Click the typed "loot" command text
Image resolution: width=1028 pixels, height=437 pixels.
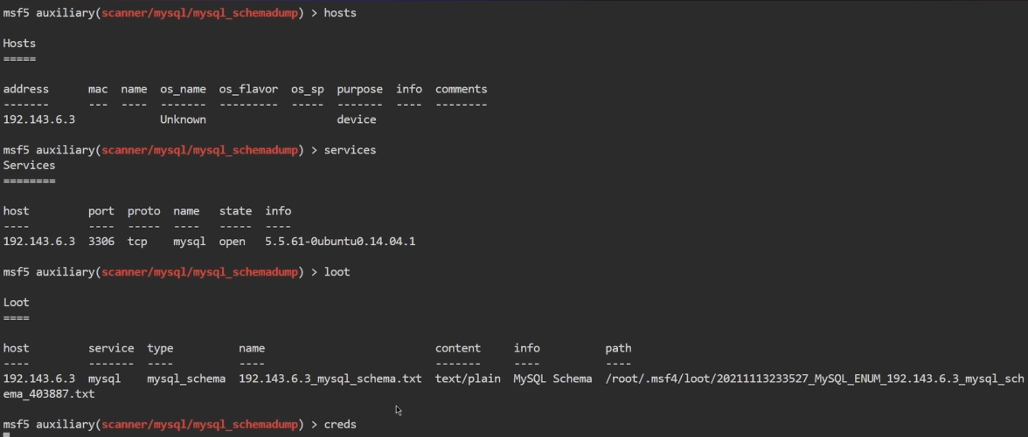[x=337, y=272]
